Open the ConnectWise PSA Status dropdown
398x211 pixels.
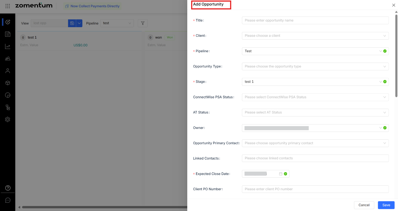(315, 97)
